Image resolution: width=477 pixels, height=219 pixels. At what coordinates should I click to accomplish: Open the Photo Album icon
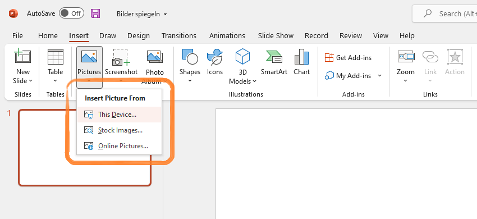(x=155, y=57)
